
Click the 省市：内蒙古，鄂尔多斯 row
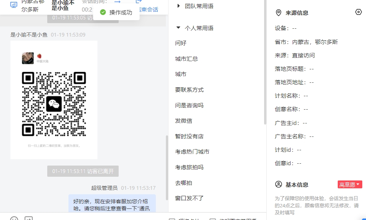(306, 42)
